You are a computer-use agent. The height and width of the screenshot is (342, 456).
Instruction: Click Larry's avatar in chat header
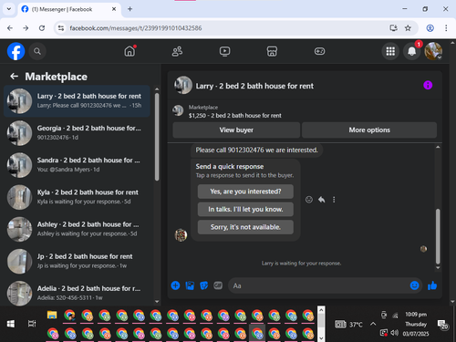click(183, 85)
